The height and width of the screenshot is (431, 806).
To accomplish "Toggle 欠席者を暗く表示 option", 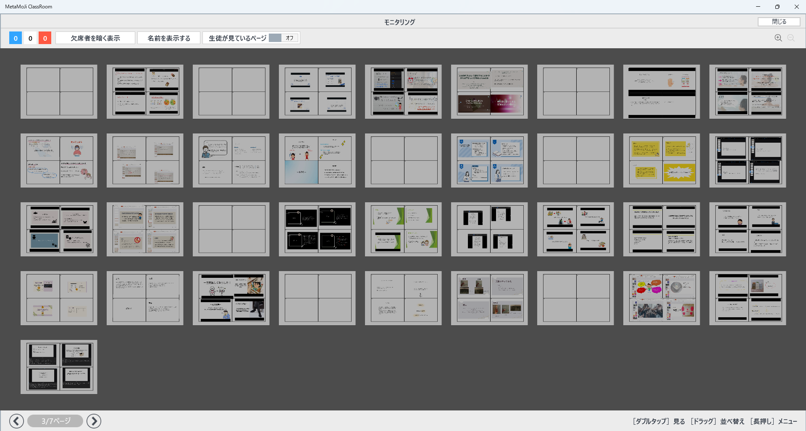I will click(95, 38).
